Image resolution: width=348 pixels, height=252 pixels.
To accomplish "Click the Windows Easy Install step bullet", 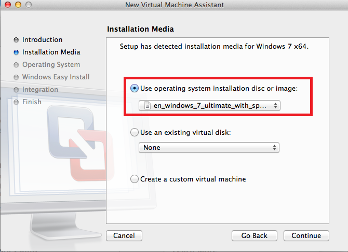I will click(17, 77).
